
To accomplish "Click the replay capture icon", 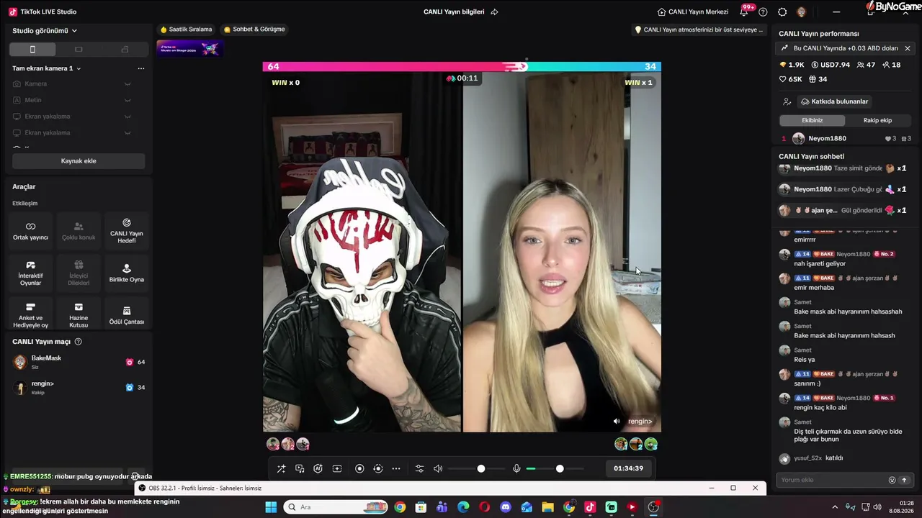I will [x=377, y=468].
